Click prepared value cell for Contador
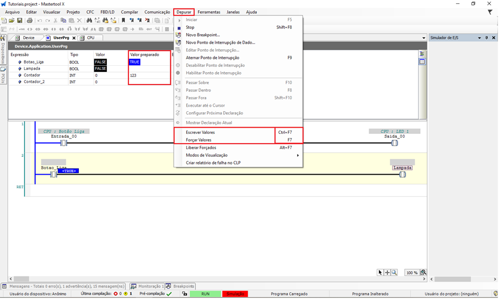 pos(149,75)
